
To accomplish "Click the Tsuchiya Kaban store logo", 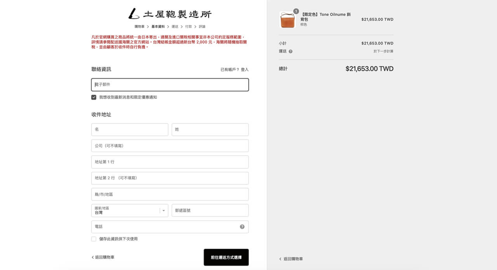I will point(170,14).
